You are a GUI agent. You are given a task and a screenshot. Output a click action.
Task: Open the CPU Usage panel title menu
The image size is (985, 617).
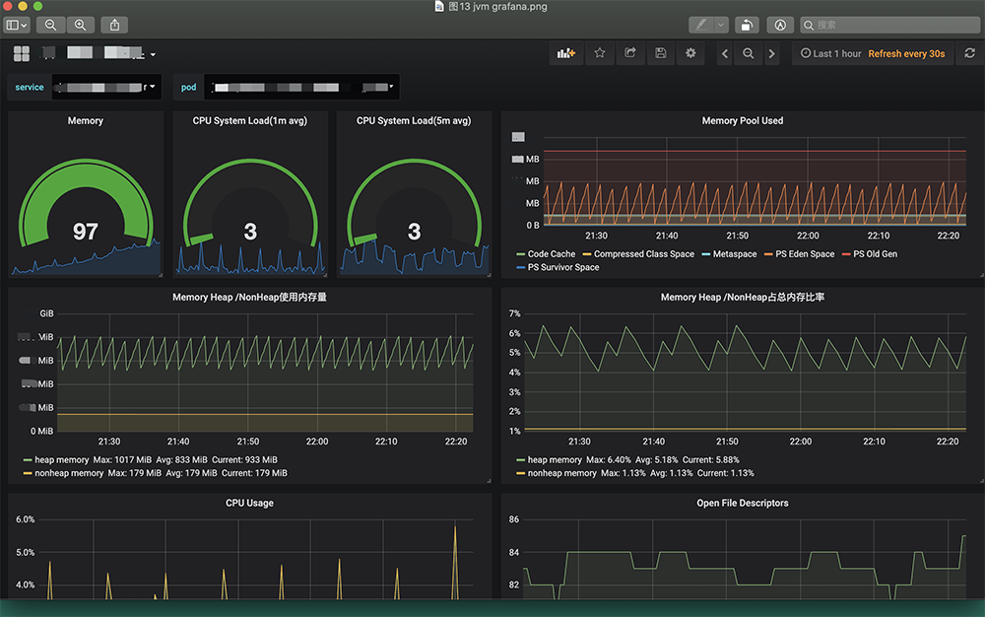[249, 503]
